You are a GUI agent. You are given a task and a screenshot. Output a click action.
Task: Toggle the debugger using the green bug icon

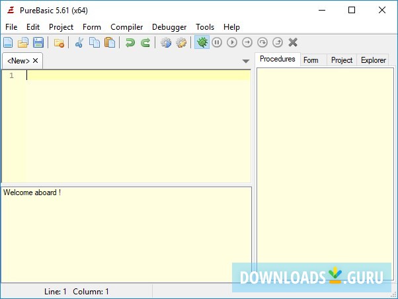(x=202, y=42)
